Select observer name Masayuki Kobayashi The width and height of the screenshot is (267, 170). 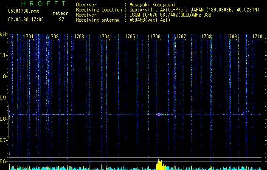[152, 5]
